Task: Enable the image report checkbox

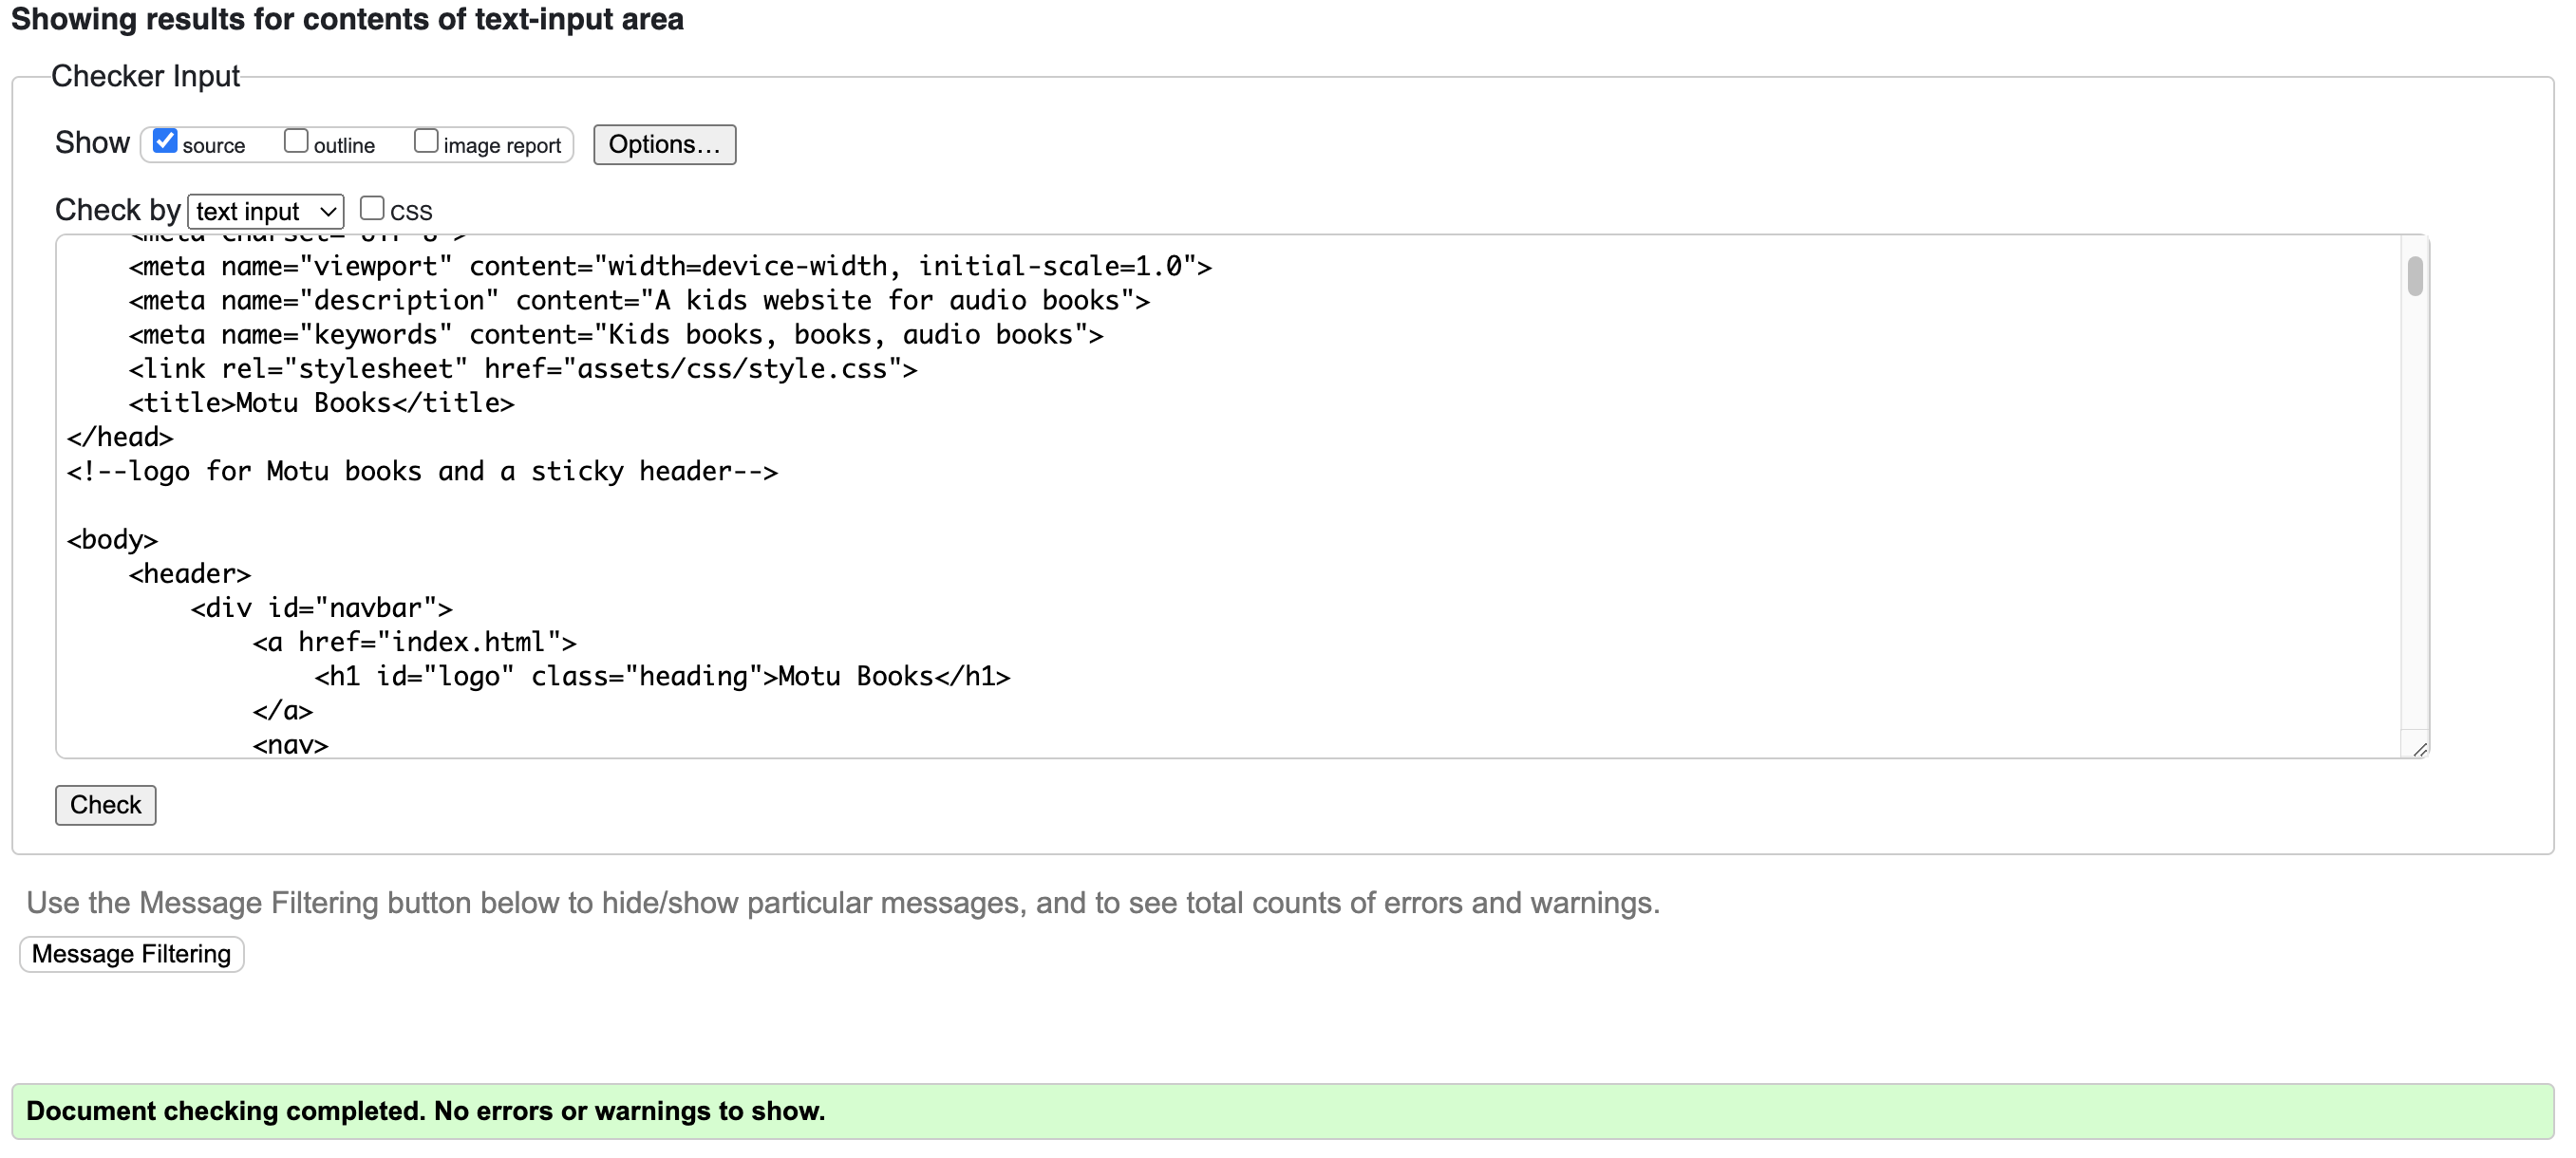Action: (x=426, y=141)
